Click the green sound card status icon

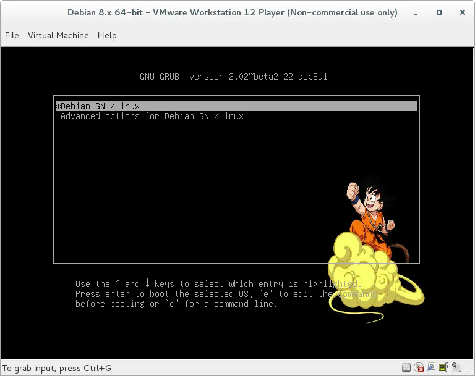(443, 367)
